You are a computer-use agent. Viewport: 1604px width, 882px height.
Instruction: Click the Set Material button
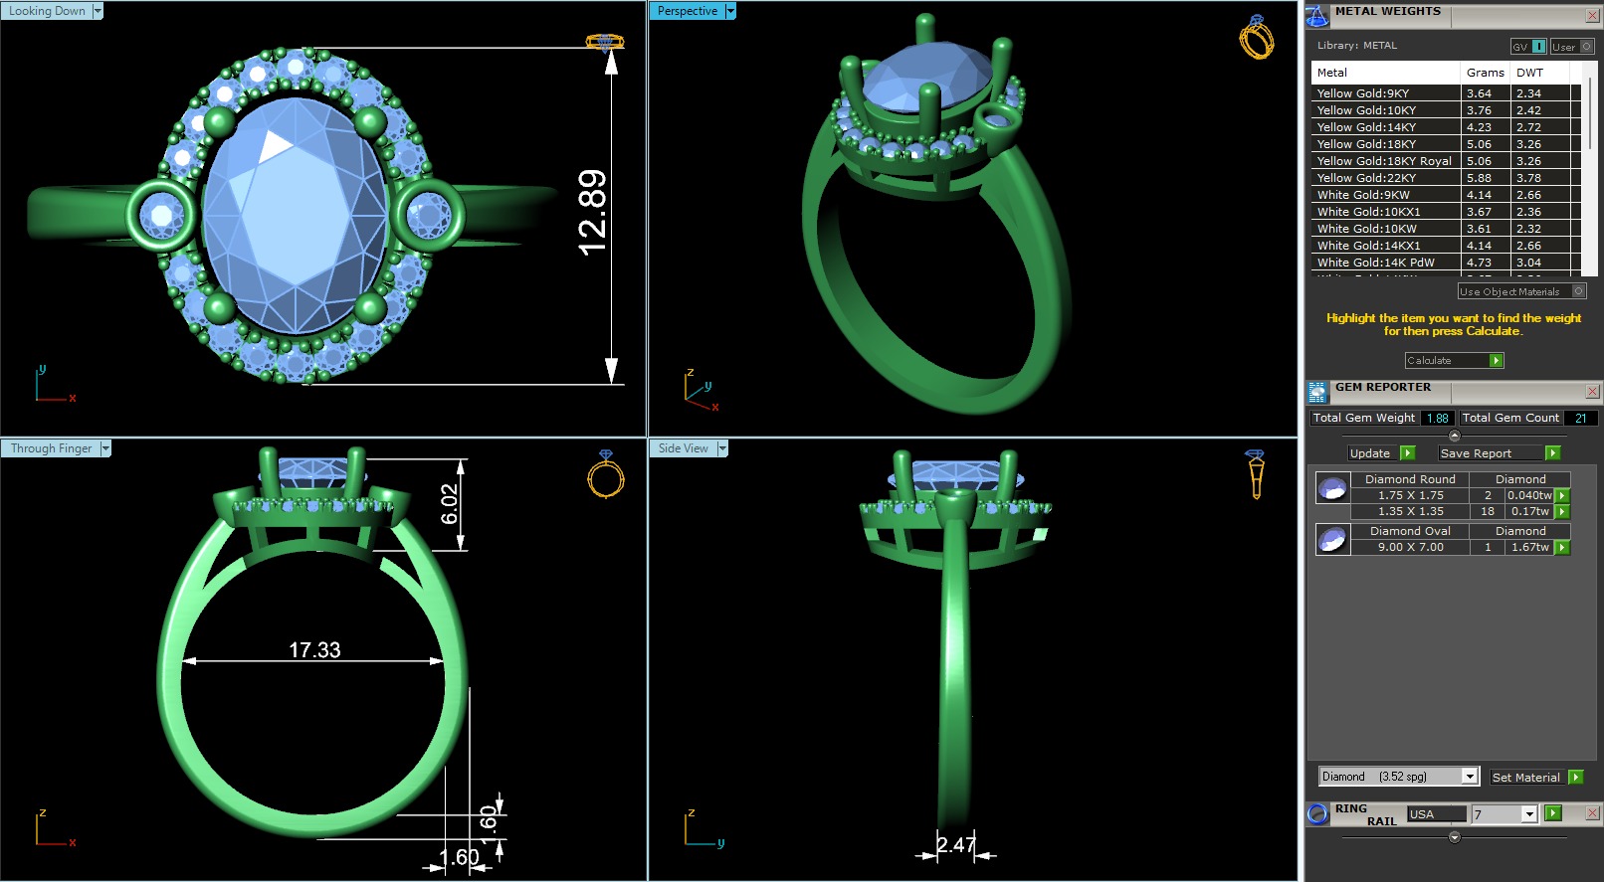tap(1528, 778)
